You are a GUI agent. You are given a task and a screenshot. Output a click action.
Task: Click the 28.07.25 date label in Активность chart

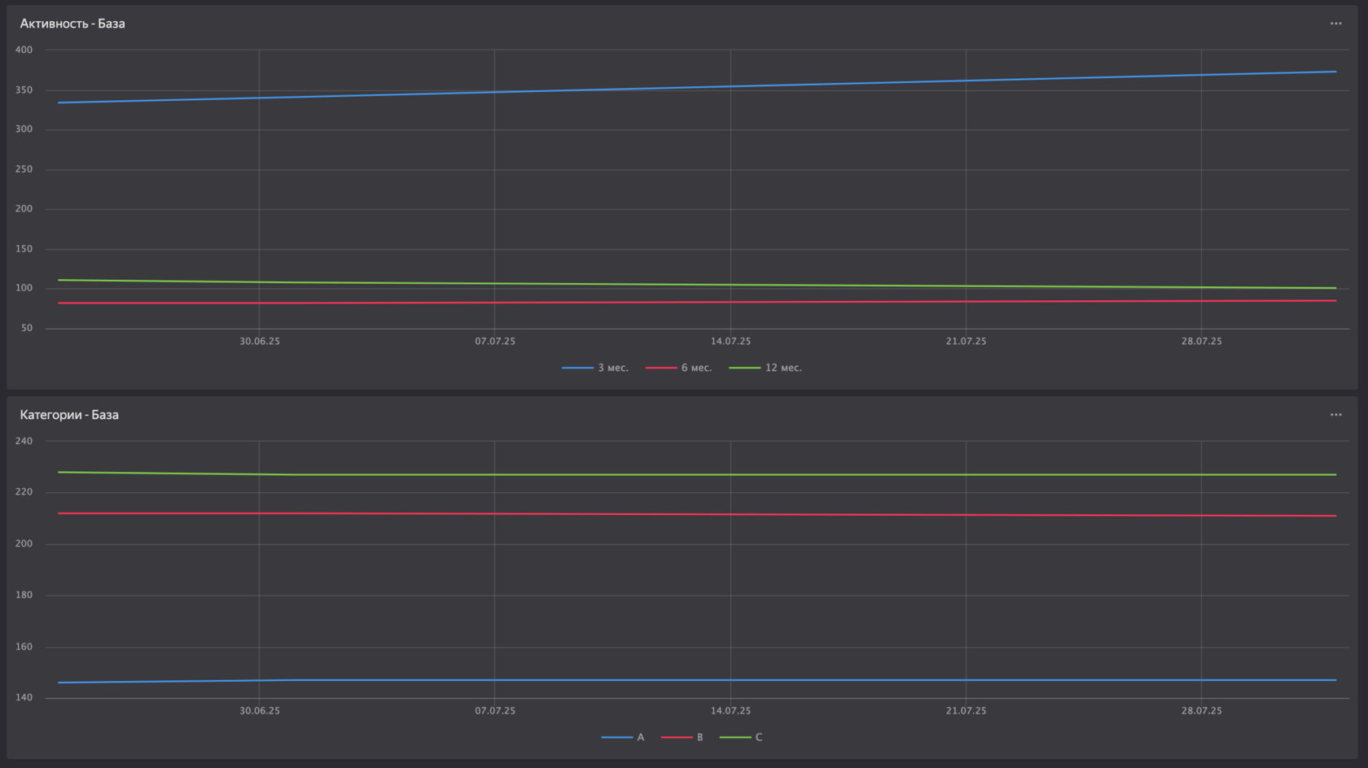[x=1202, y=342]
